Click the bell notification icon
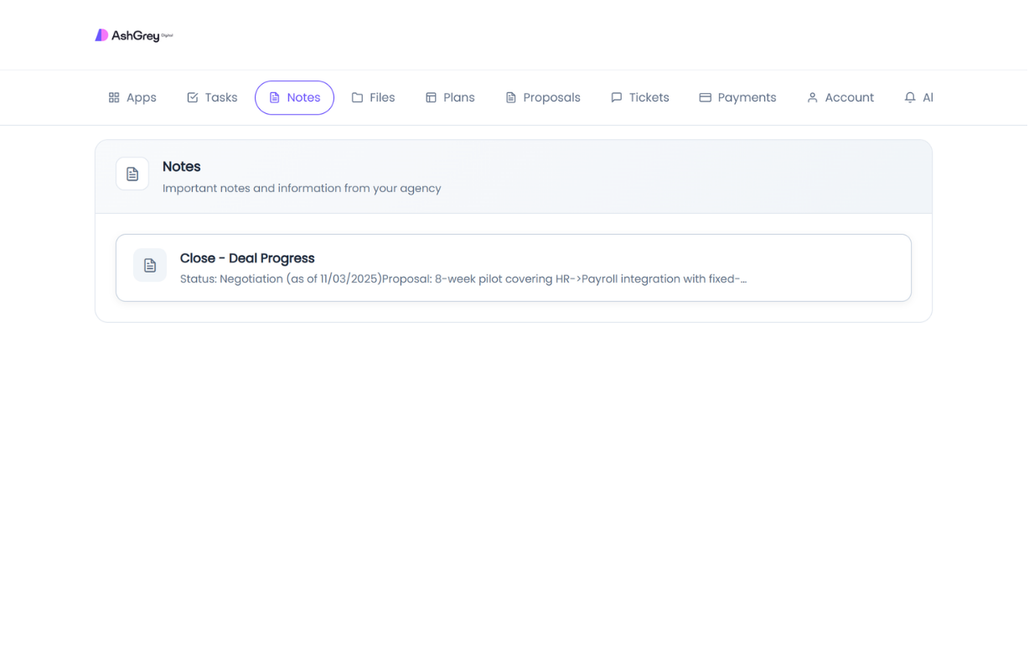The width and height of the screenshot is (1029, 654). 910,97
